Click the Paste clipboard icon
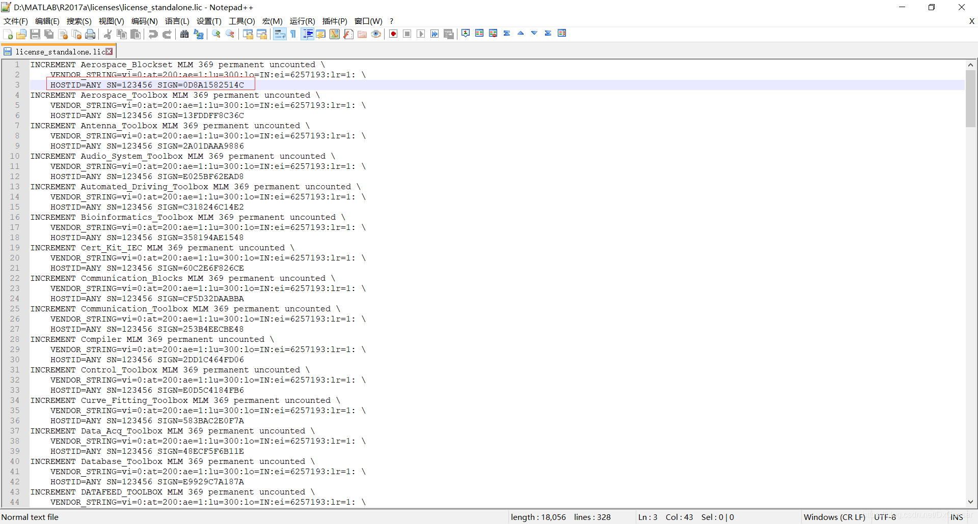Viewport: 978px width, 524px height. [x=135, y=34]
